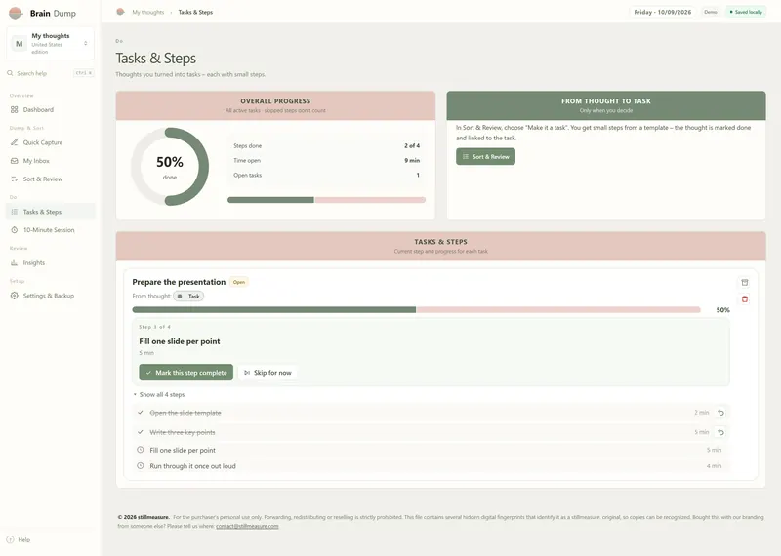Viewport: 781px width, 556px height.
Task: Click the M avatar badge
Action: pos(19,44)
